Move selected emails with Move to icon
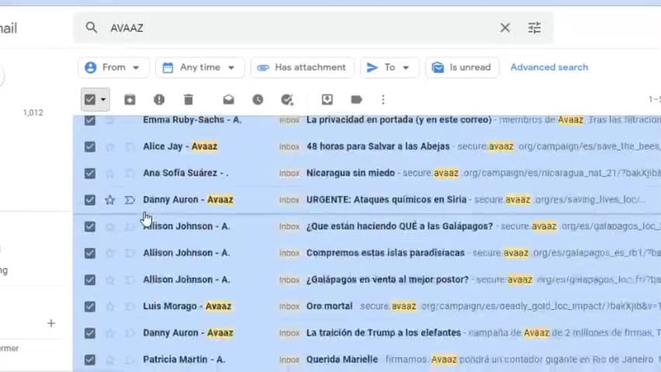Viewport: 661px width, 372px height. (327, 100)
